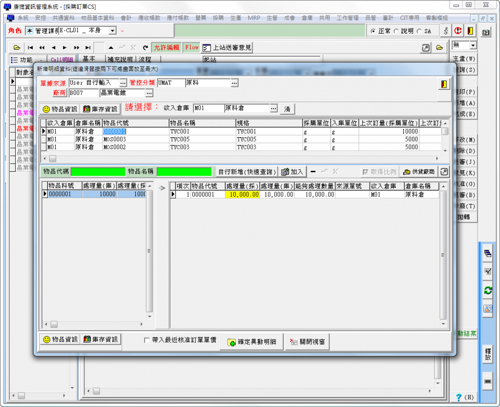Viewport: 500px width, 407px height.
Task: Click the 加入 (add) icon button
Action: (x=292, y=172)
